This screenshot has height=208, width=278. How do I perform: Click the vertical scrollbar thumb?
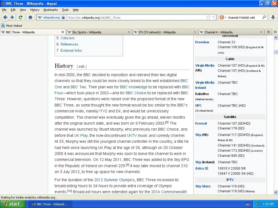(276, 52)
